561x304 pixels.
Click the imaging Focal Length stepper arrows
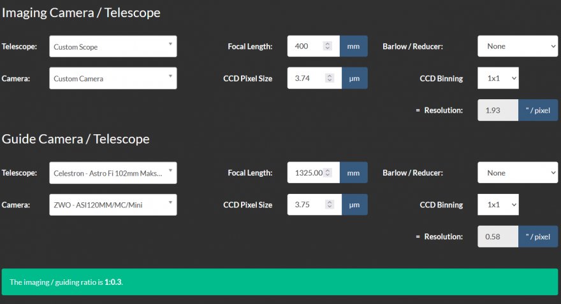(328, 46)
